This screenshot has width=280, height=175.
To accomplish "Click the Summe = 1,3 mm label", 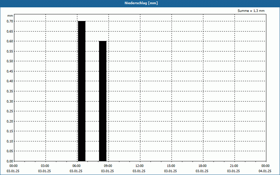I will pyautogui.click(x=251, y=11).
